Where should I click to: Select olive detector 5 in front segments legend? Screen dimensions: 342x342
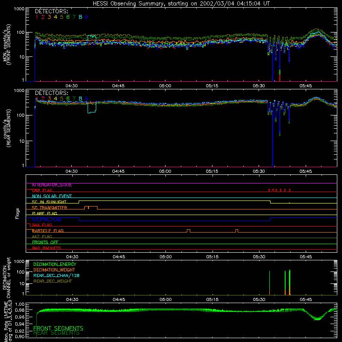coord(62,17)
